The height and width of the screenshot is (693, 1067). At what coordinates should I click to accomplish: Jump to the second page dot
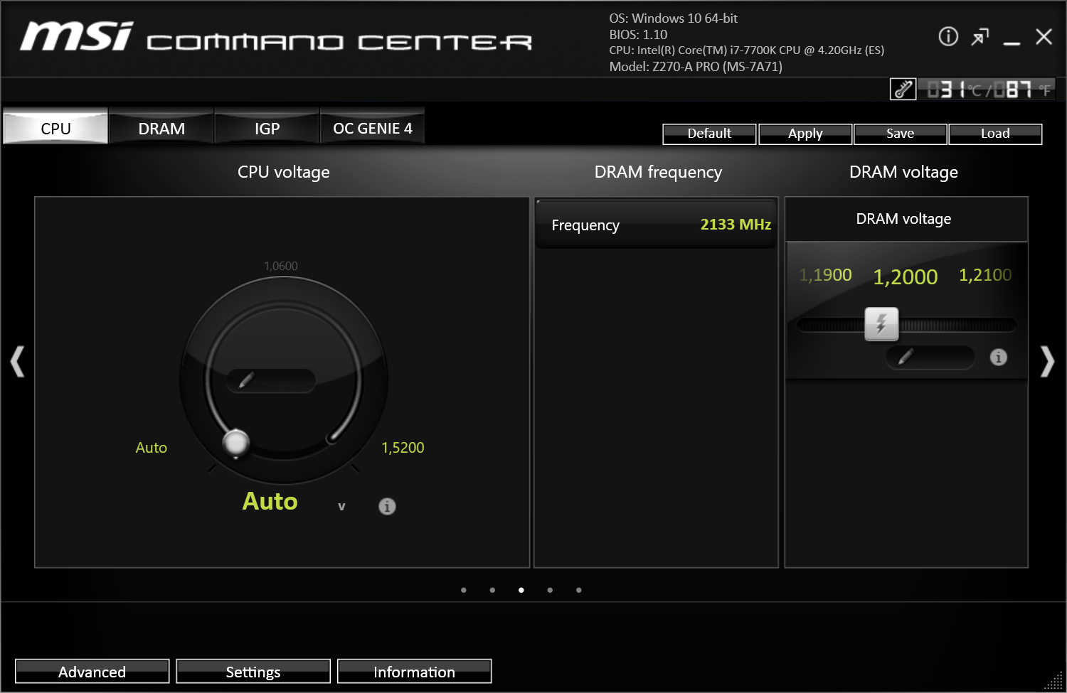coord(492,590)
